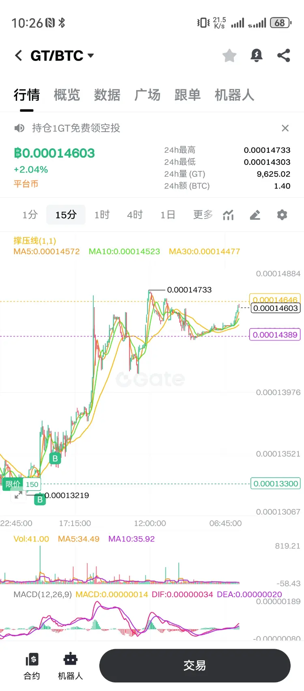Open price alert bell icon
The width and height of the screenshot is (304, 691).
[x=257, y=55]
